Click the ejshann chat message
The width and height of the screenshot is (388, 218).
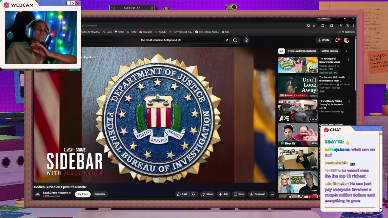click(x=350, y=152)
